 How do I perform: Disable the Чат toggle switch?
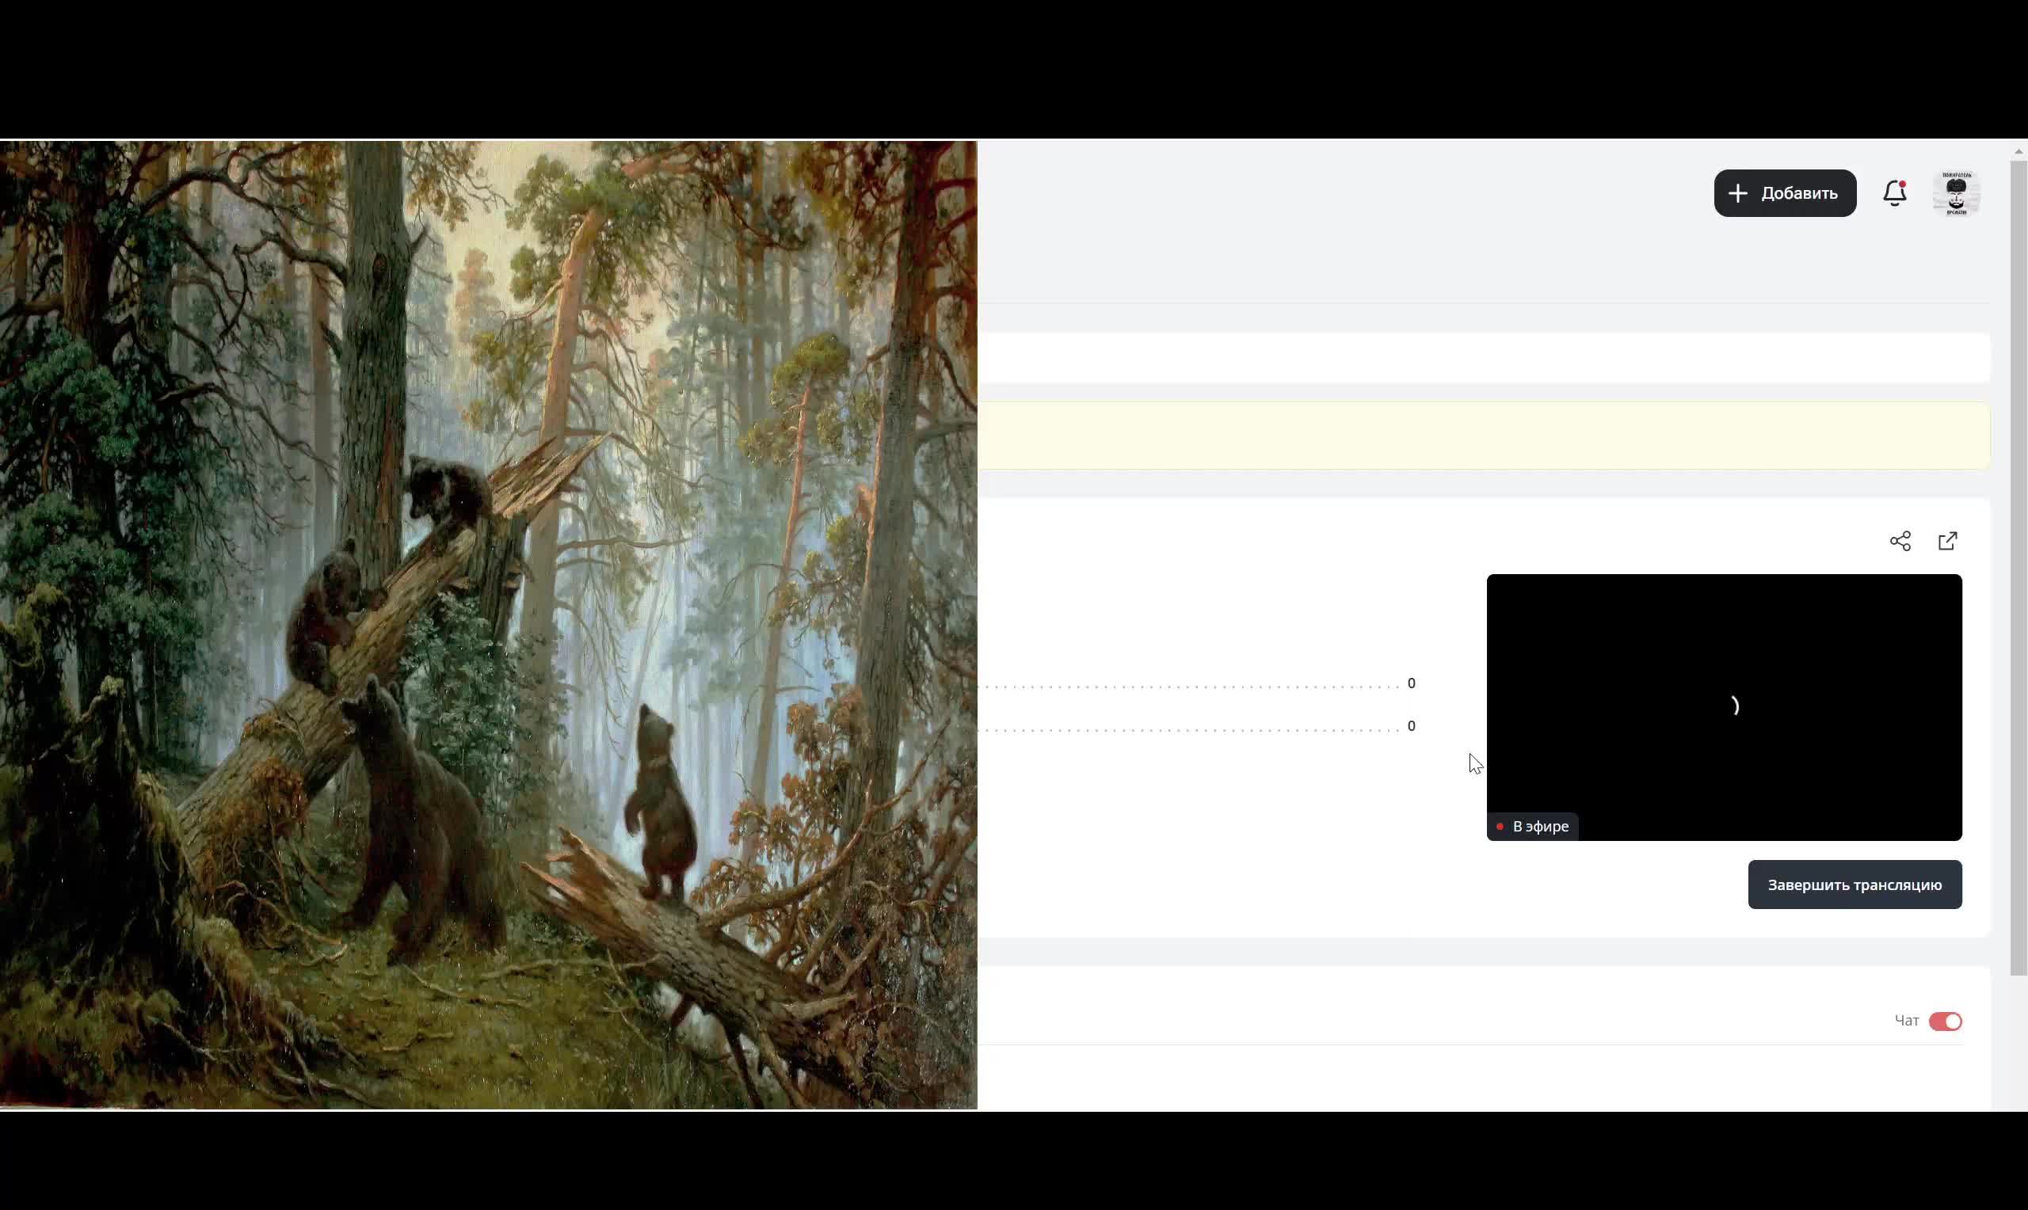click(1944, 1022)
